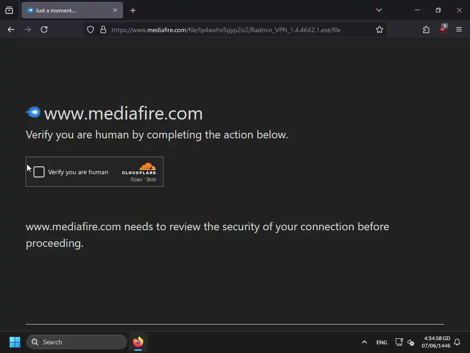Open the Cloudflare Terms link

click(151, 179)
